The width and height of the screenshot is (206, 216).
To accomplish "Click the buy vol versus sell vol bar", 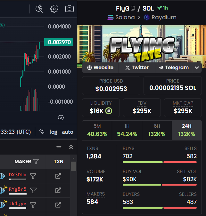I will tap(160, 185).
